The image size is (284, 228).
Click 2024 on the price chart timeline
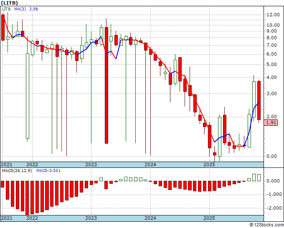(x=150, y=165)
